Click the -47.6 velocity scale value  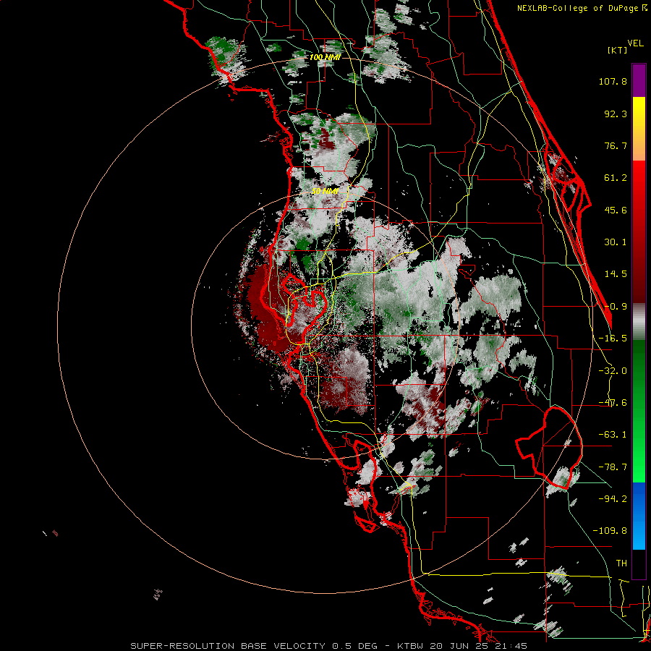[613, 403]
